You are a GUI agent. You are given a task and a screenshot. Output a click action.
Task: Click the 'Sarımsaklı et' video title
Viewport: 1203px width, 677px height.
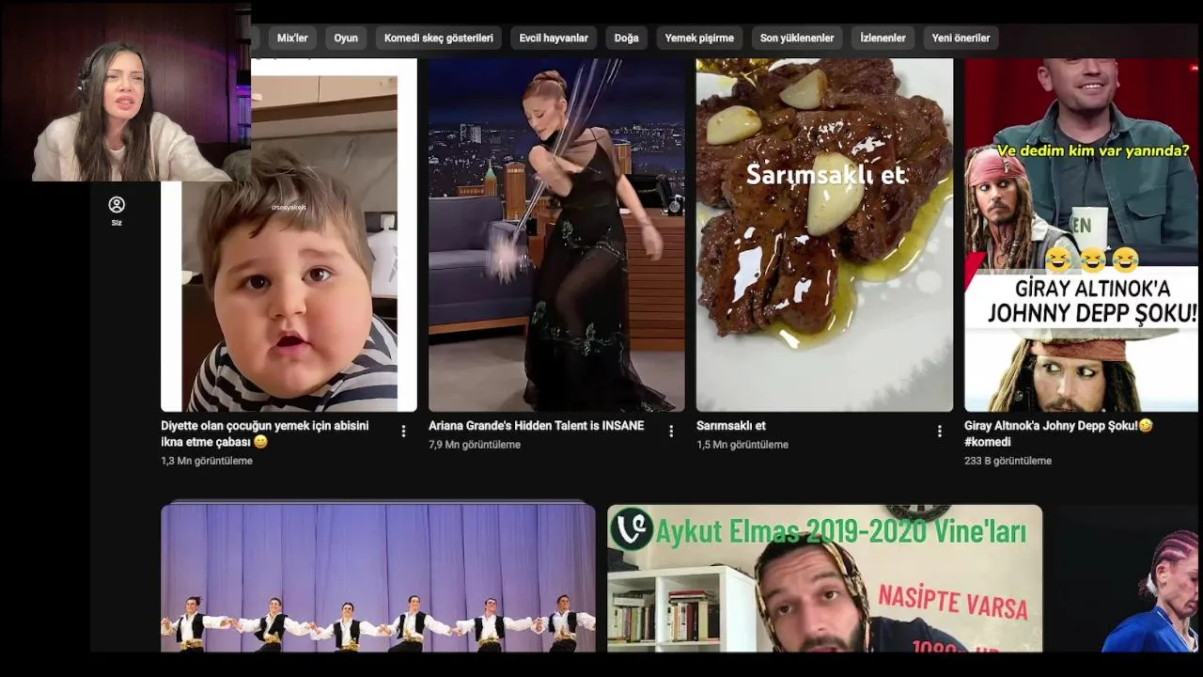(731, 426)
